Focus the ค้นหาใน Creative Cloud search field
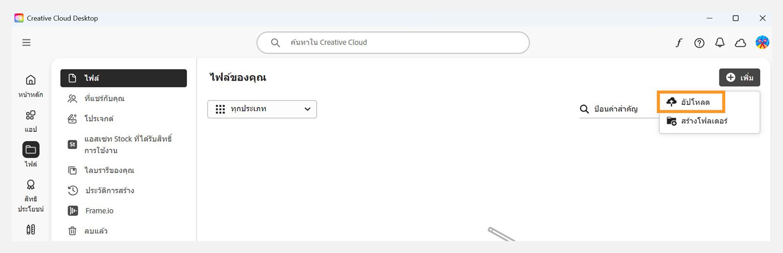The height and width of the screenshot is (253, 783). (393, 42)
